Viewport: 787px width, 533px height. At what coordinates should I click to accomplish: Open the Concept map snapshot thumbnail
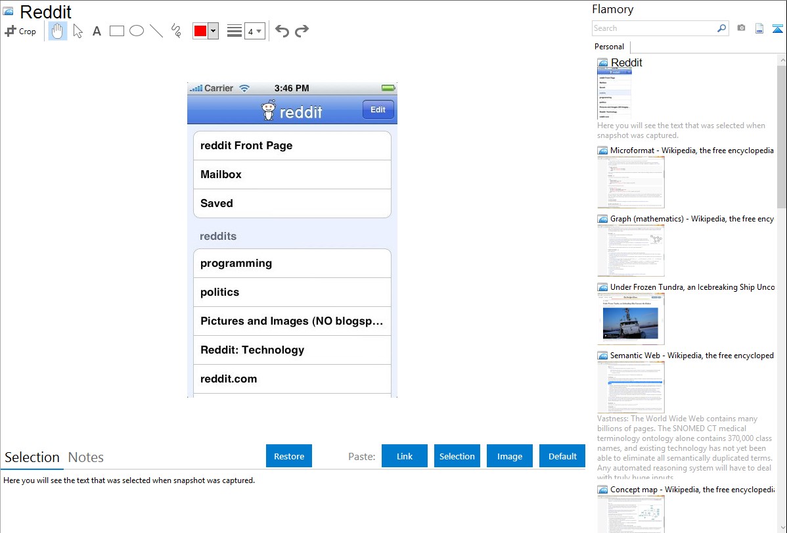[x=631, y=514]
